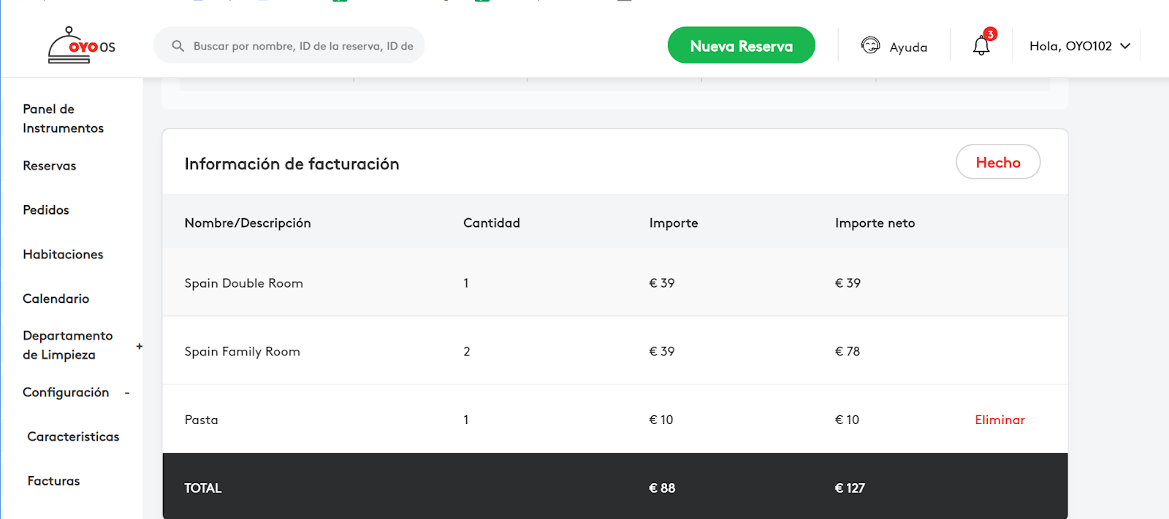Image resolution: width=1169 pixels, height=519 pixels.
Task: Open the Hola, OYO102 account dropdown
Action: (x=1080, y=46)
